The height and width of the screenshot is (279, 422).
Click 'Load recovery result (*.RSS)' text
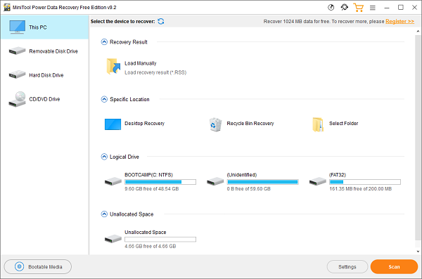point(155,72)
